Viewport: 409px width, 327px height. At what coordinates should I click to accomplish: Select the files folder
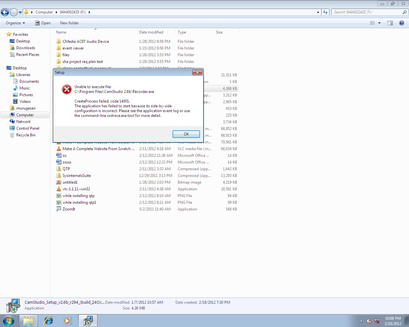click(66, 55)
